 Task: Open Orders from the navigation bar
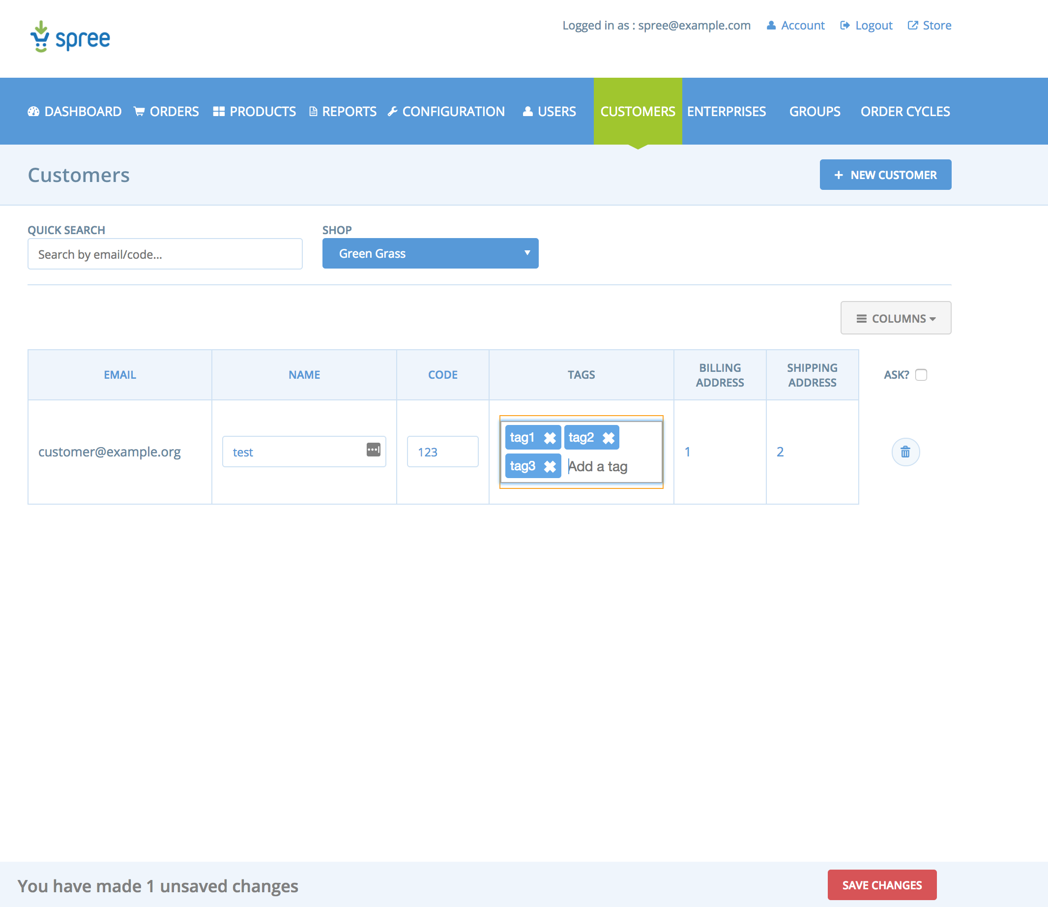pos(167,111)
